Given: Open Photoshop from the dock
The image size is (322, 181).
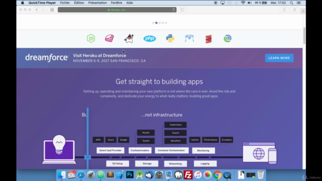Looking at the screenshot, I should (130, 175).
